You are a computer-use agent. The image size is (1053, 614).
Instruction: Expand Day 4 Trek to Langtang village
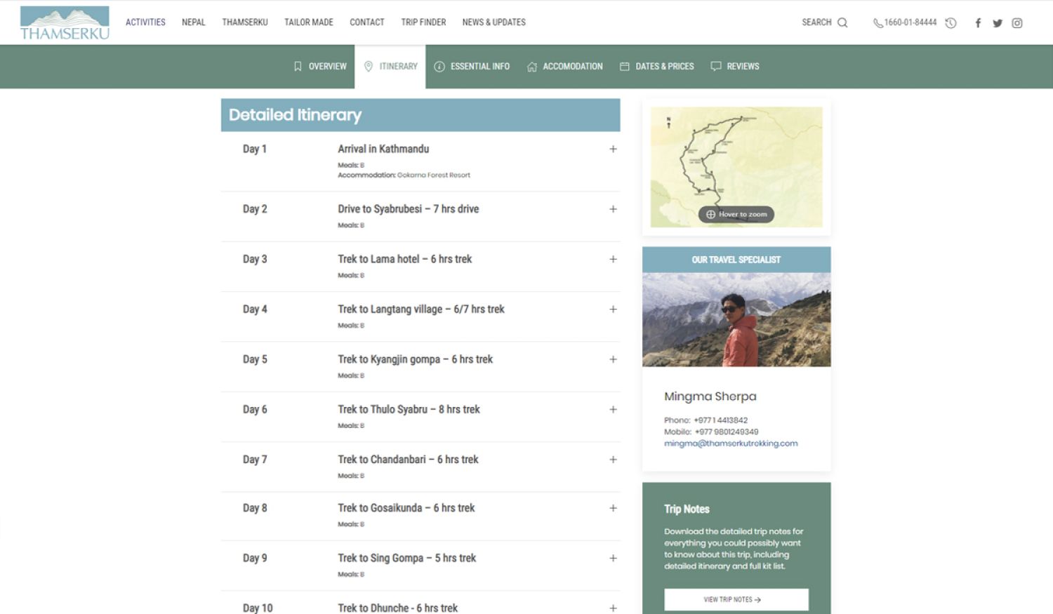[613, 309]
